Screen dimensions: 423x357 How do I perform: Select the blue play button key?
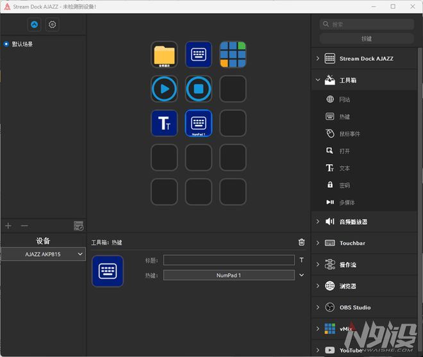click(165, 89)
